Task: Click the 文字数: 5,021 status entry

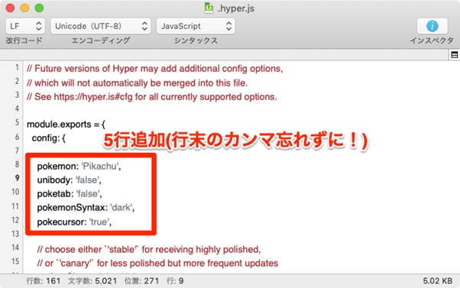Action: (92, 281)
